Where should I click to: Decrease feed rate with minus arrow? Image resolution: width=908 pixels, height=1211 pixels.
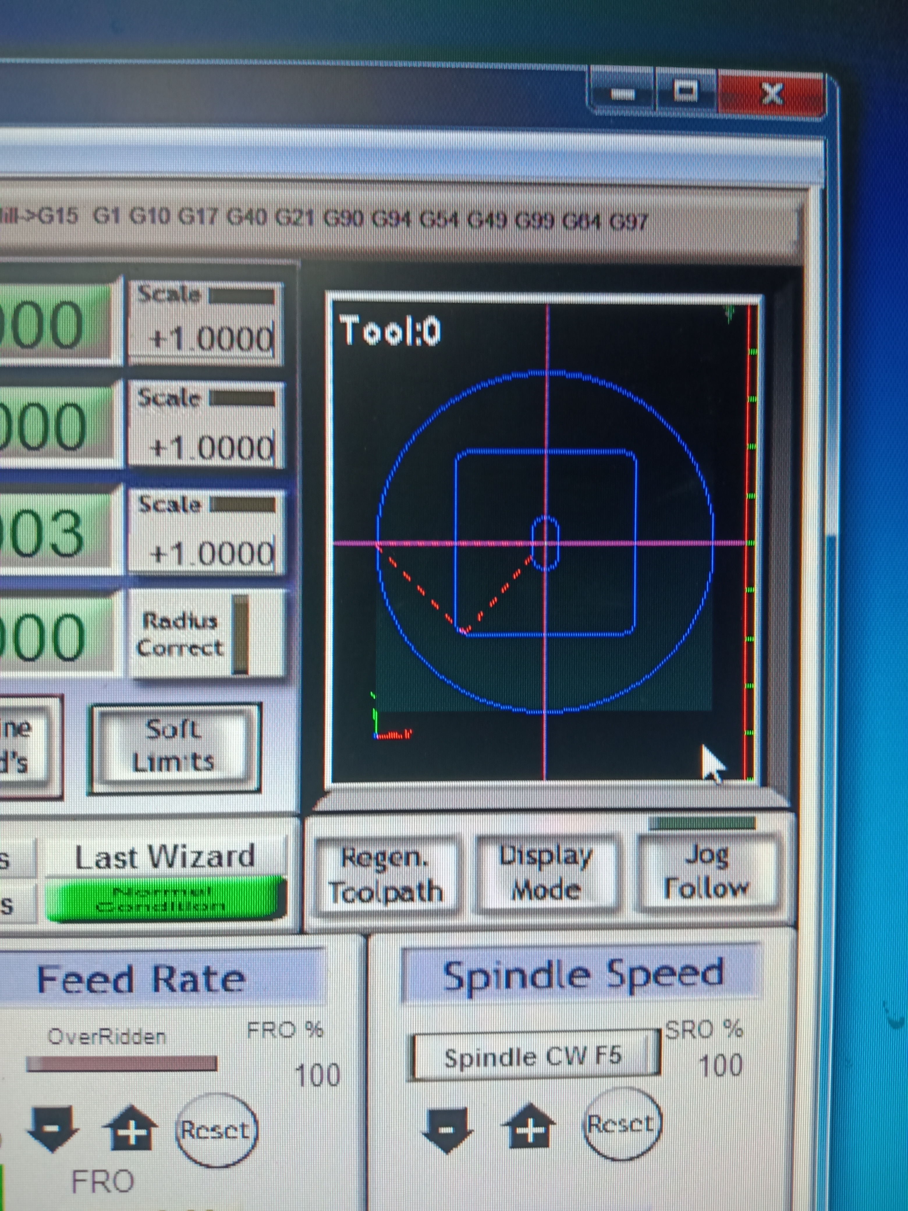click(x=53, y=1128)
